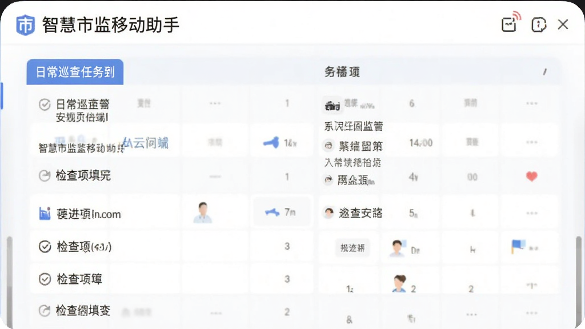Open the three-dot menu at the end of the 14:00 row
The width and height of the screenshot is (585, 329).
pyautogui.click(x=532, y=142)
